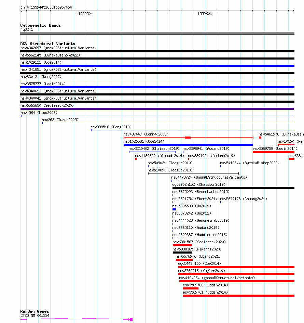Viewport: 304px width, 323px height.
Task: Click nsv509021 (Teague2010) label
Action: (x=170, y=163)
